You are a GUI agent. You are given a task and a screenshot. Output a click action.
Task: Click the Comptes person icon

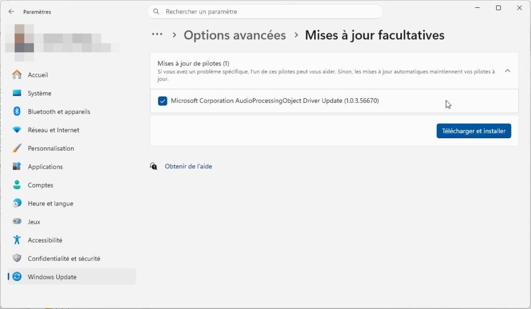pyautogui.click(x=17, y=185)
